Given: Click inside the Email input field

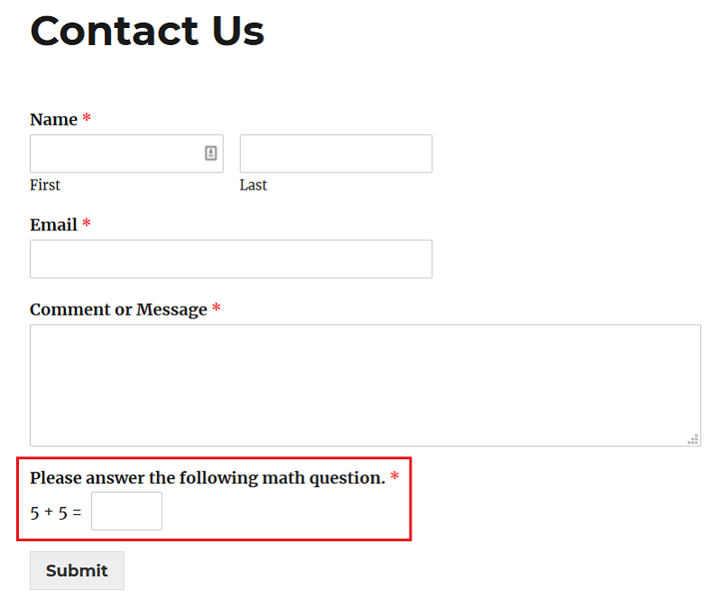Looking at the screenshot, I should (231, 259).
